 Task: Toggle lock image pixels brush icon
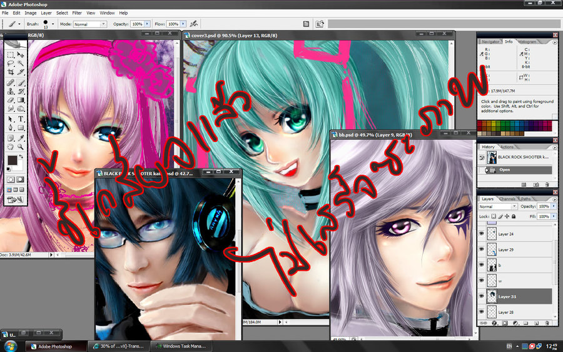(500, 216)
